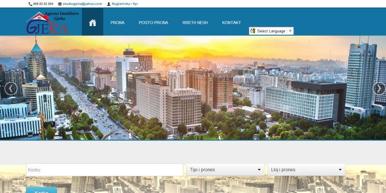386x193 pixels.
Task: Click the envelope email icon
Action: (x=60, y=4)
